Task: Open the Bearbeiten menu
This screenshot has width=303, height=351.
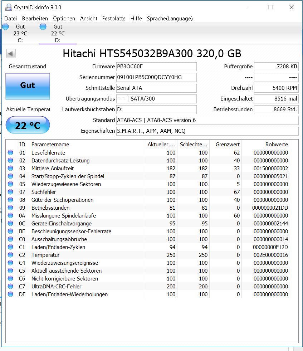Action: click(x=35, y=19)
